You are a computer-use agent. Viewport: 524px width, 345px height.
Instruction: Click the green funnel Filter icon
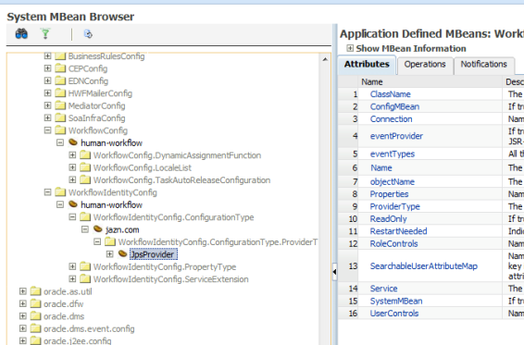(45, 33)
